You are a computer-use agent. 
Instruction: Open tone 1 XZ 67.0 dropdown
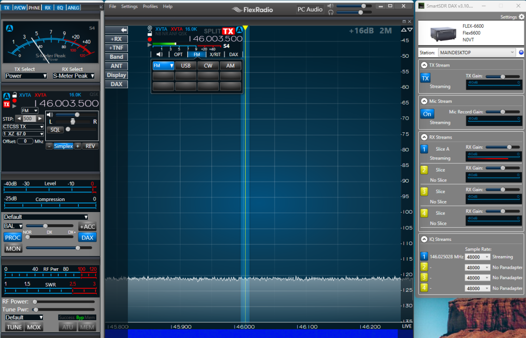23,134
